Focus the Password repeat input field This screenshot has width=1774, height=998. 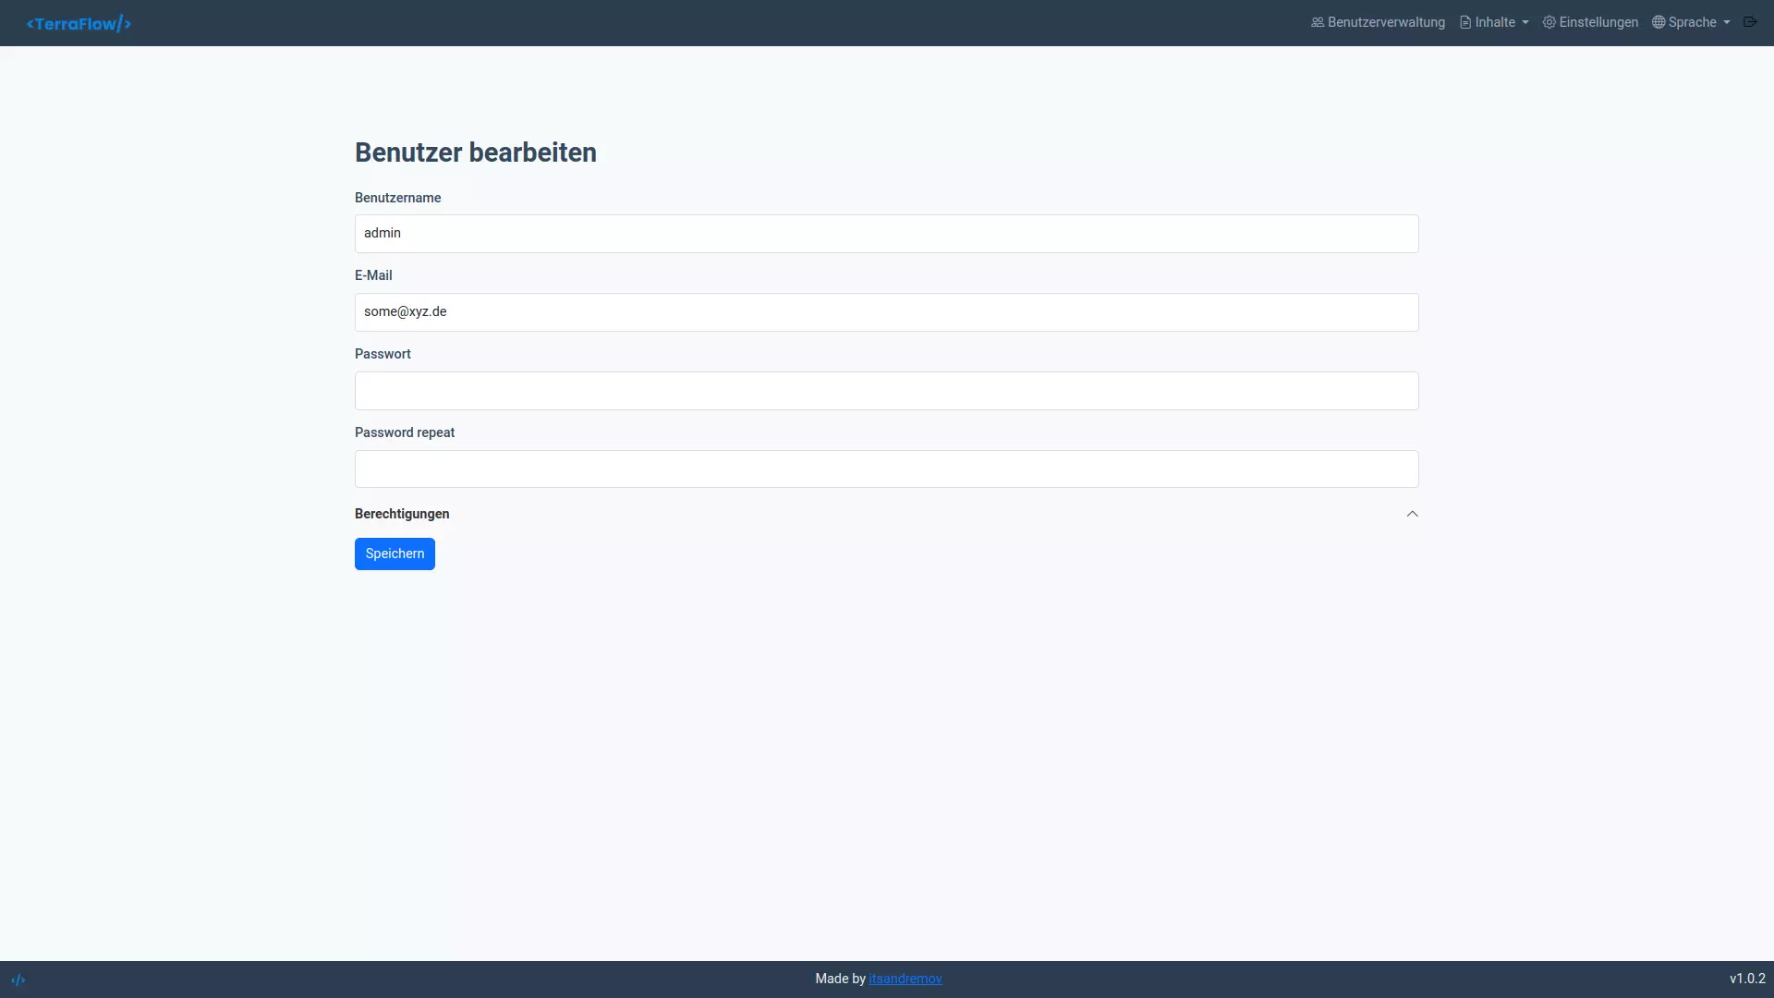tap(886, 469)
